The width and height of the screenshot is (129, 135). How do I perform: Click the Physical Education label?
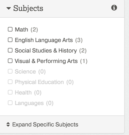coord(39,82)
